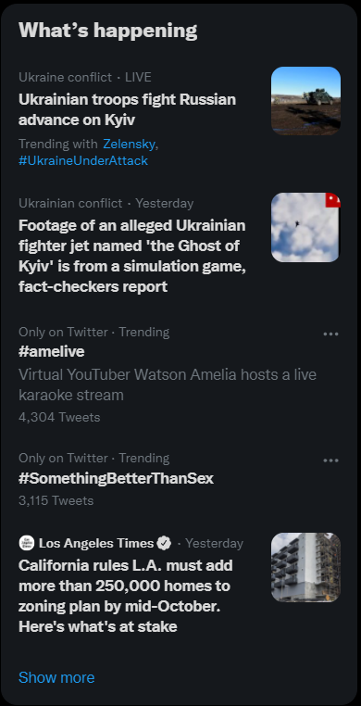Click the Virtual YouTuber Watson Amelia description

(168, 385)
